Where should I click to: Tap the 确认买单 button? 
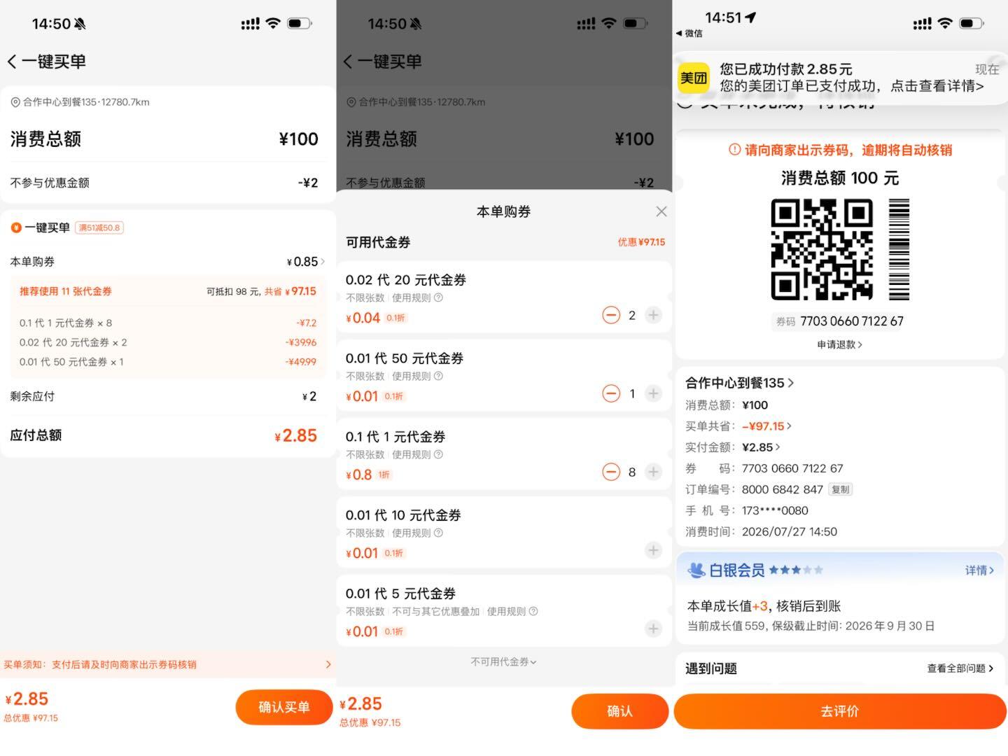click(x=283, y=707)
